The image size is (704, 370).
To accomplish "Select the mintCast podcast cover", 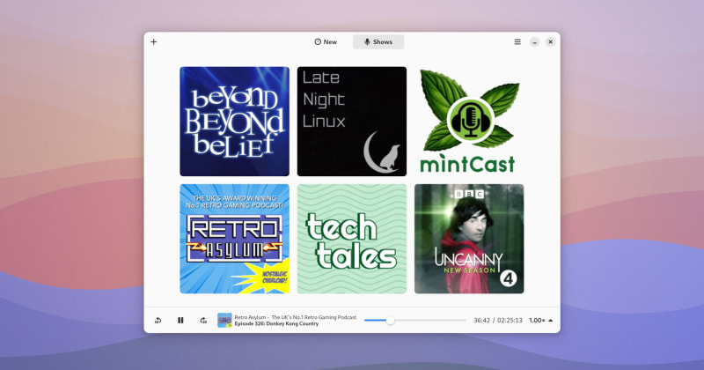I will pyautogui.click(x=468, y=122).
